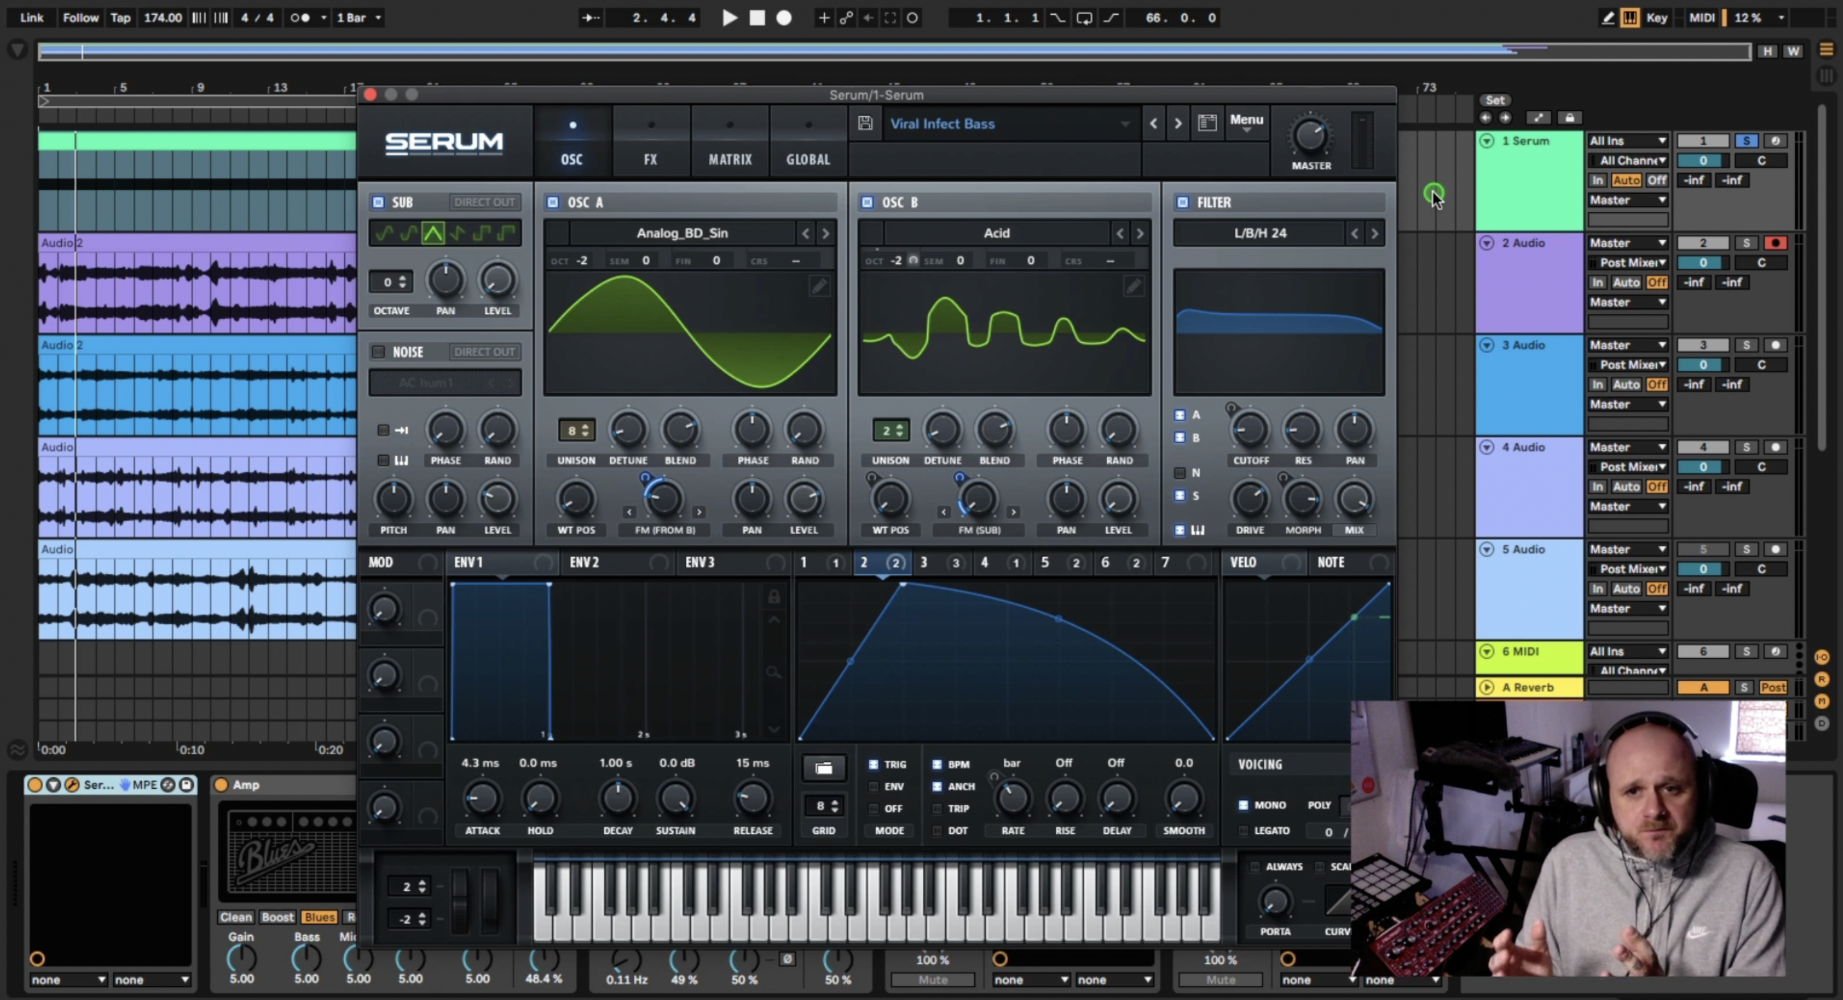Adjust the filter CUTOFF knob

click(1250, 430)
